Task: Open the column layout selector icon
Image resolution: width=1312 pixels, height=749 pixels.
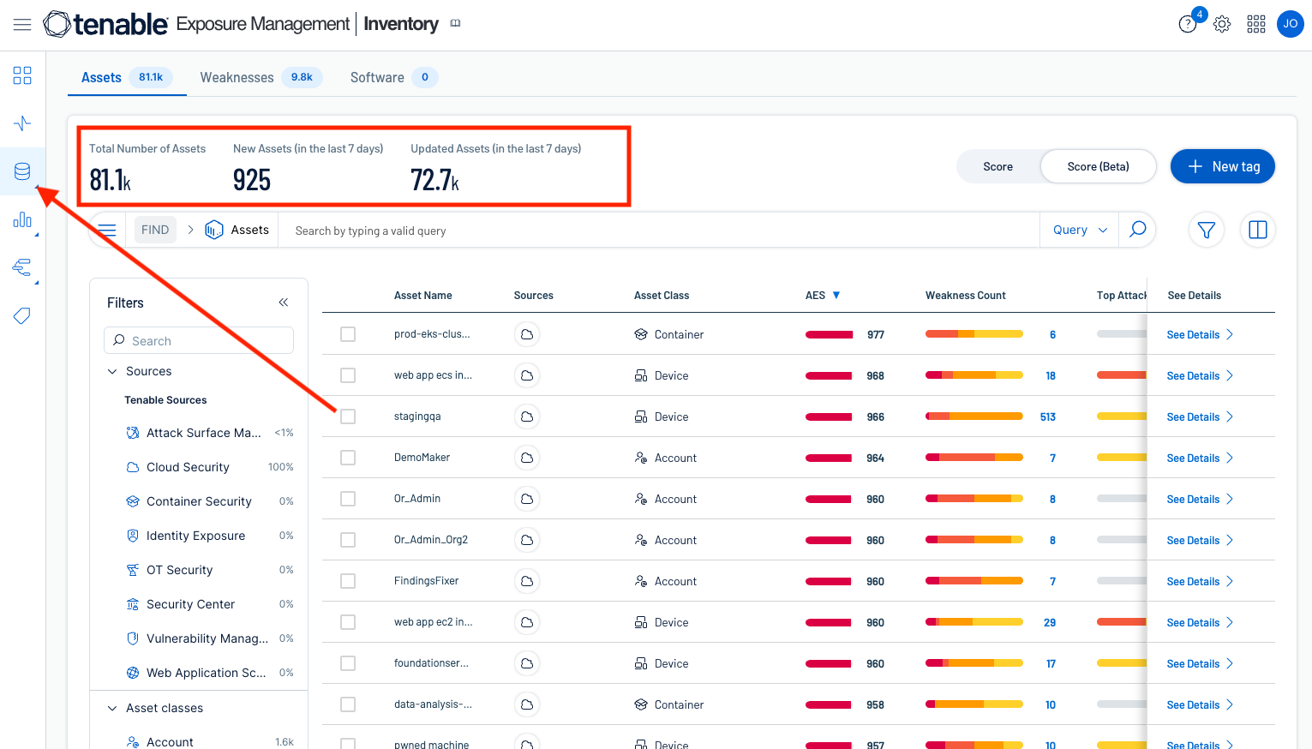Action: 1257,230
